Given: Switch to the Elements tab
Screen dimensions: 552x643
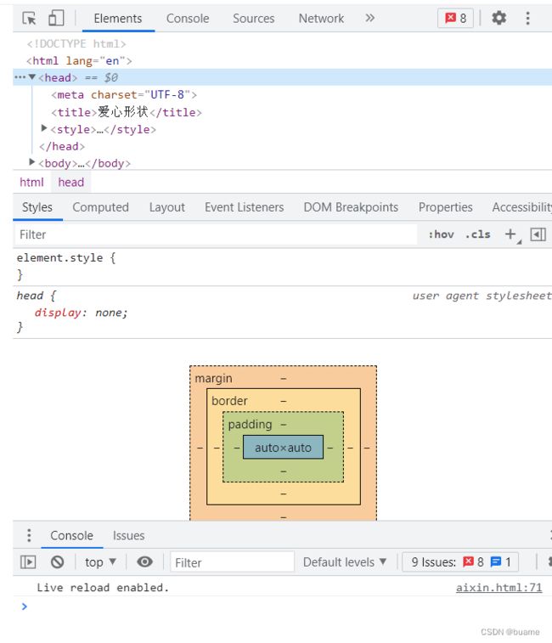Looking at the screenshot, I should pyautogui.click(x=118, y=19).
